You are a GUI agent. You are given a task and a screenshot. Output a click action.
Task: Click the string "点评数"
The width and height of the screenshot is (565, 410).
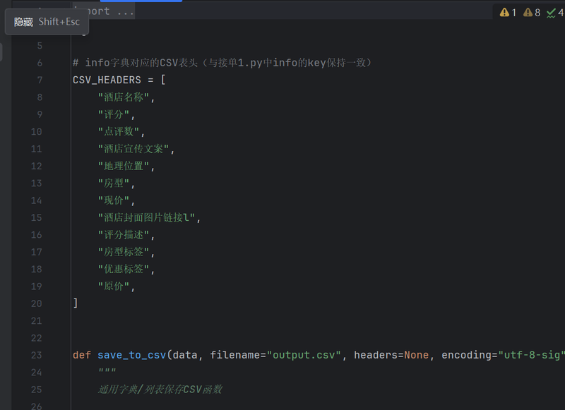119,132
